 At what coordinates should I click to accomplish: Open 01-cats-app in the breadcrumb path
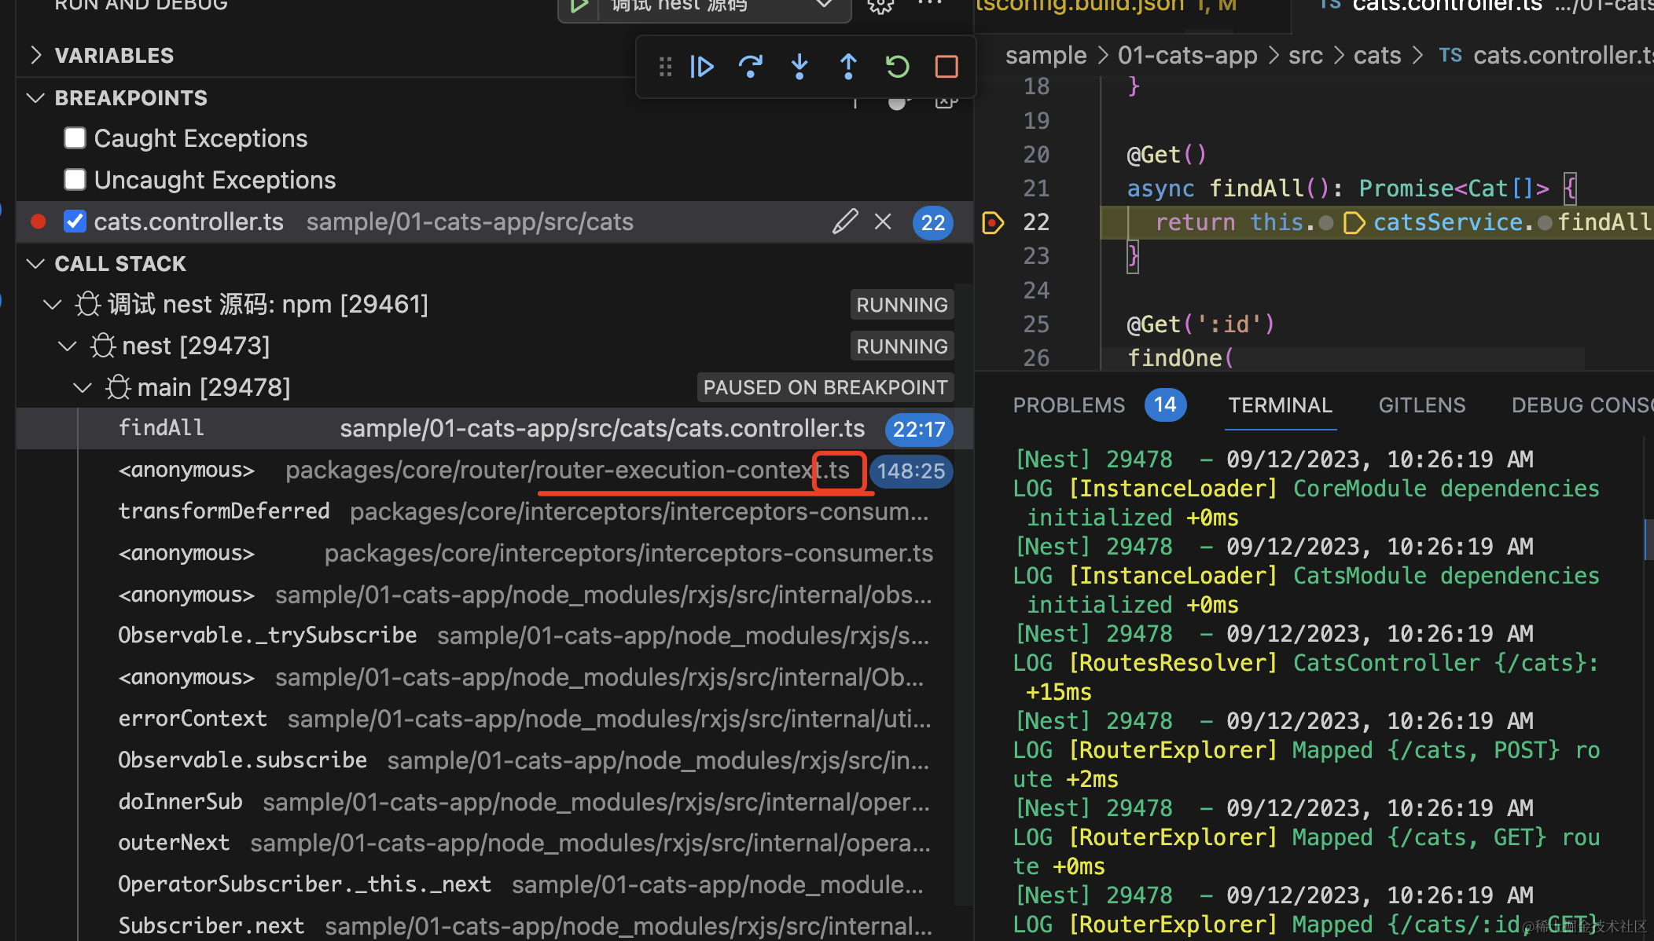1187,56
